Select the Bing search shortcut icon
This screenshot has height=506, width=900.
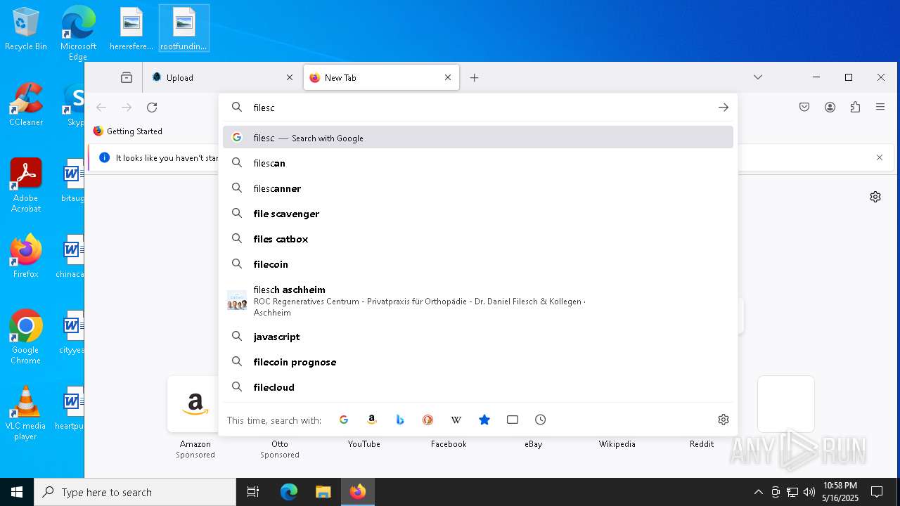pyautogui.click(x=400, y=420)
